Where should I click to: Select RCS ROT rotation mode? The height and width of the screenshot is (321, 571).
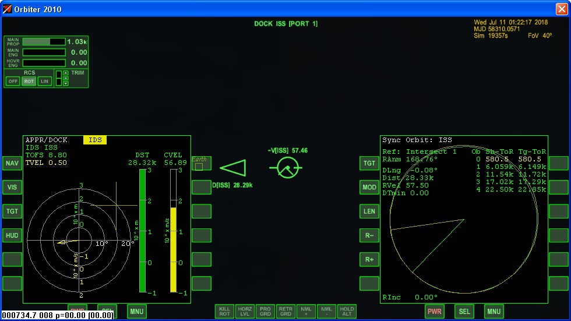coord(29,81)
